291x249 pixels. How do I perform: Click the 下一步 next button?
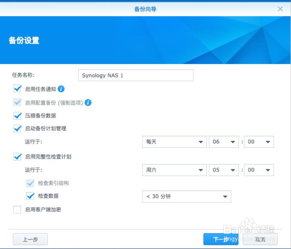click(x=221, y=239)
